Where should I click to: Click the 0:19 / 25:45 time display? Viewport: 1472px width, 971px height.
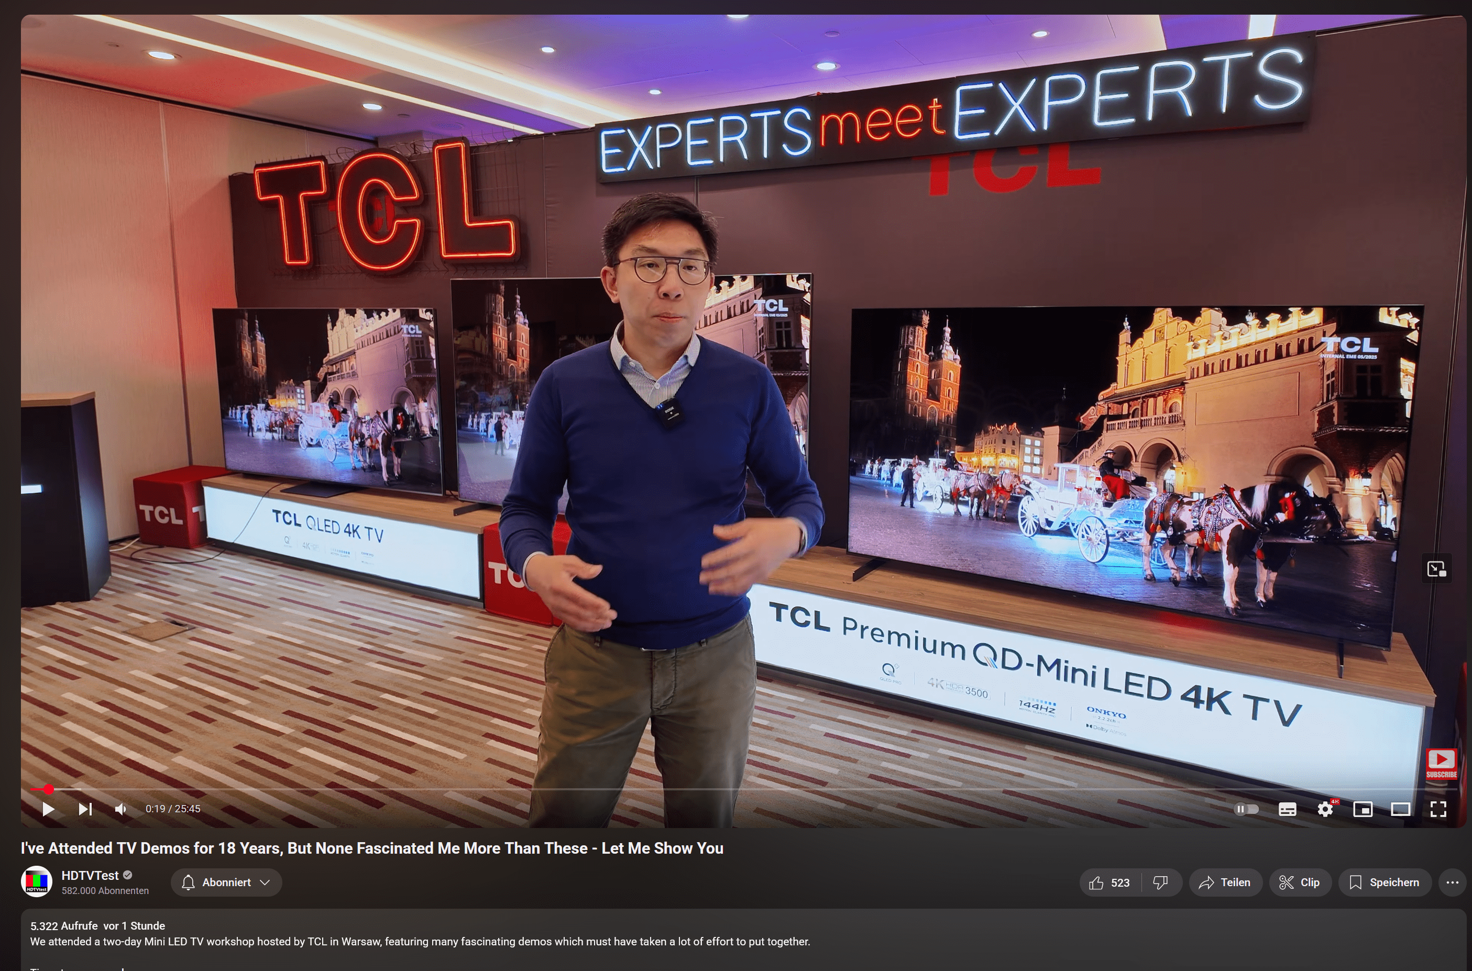[173, 809]
